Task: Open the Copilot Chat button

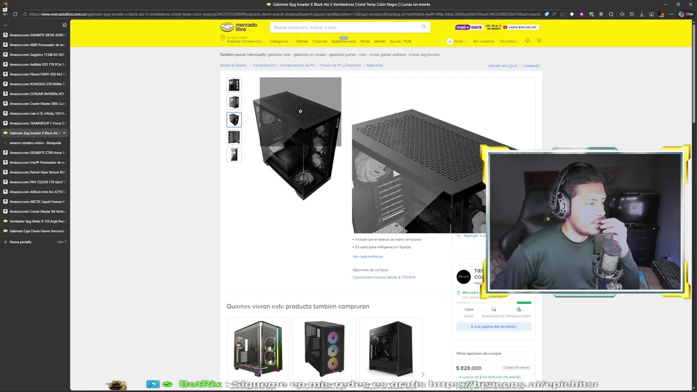Action: [x=685, y=14]
